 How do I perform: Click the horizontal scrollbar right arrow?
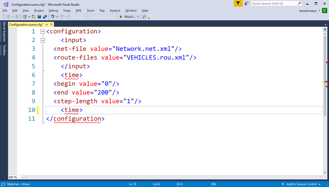coord(320,177)
